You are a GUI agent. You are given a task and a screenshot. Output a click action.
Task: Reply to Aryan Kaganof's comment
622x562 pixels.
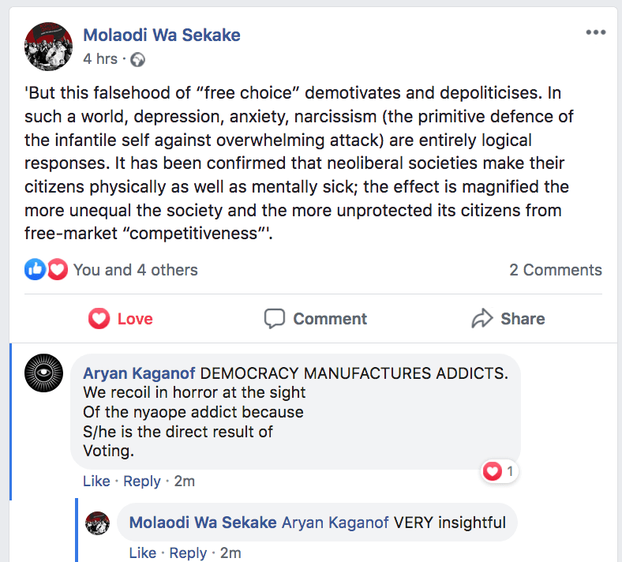pyautogui.click(x=142, y=481)
